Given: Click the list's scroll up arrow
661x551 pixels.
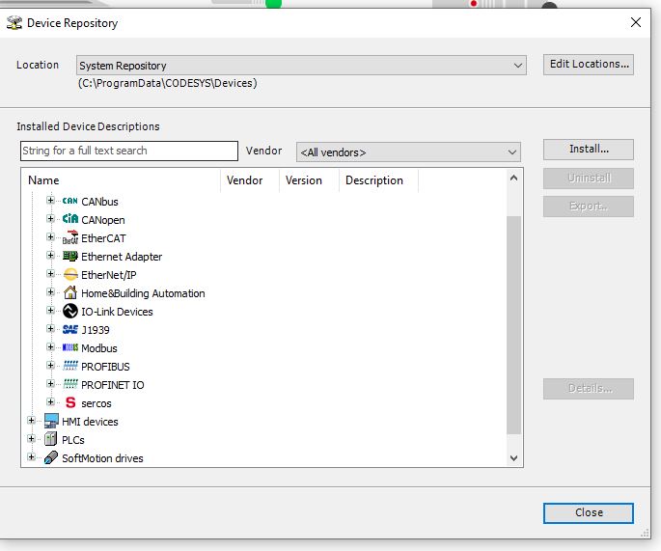Looking at the screenshot, I should (513, 179).
